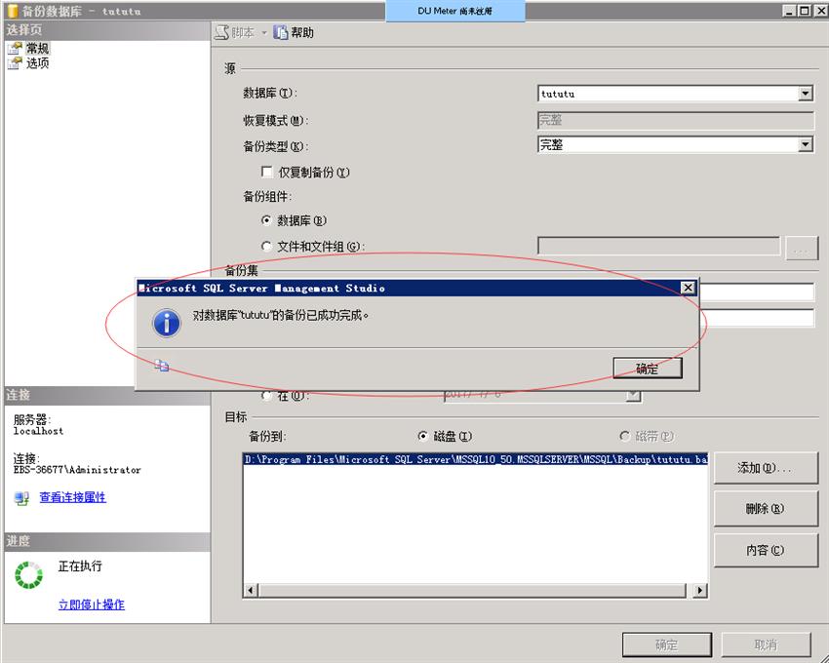Click the main 确定 button at the bottom
Screen dimensions: 829x663
pyautogui.click(x=667, y=645)
